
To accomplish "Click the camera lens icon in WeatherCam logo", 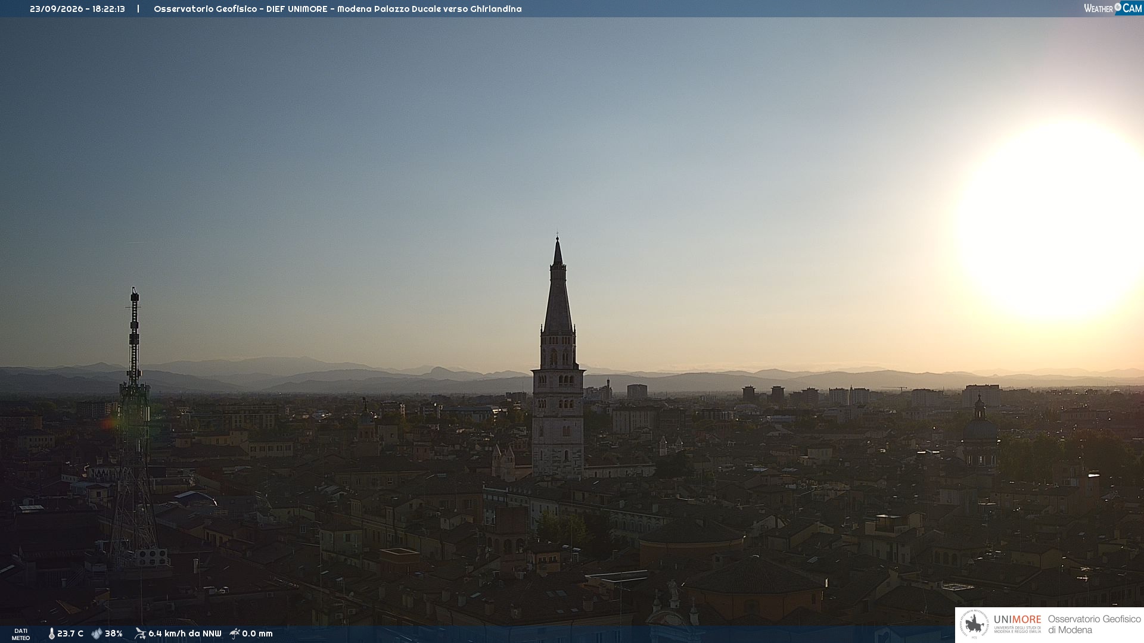I will tap(1118, 7).
